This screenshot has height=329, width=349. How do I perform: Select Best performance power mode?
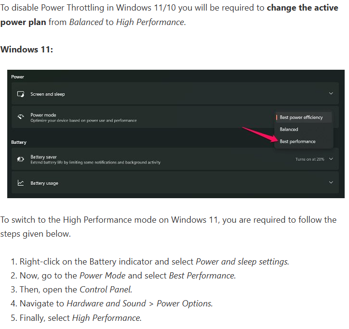click(304, 141)
